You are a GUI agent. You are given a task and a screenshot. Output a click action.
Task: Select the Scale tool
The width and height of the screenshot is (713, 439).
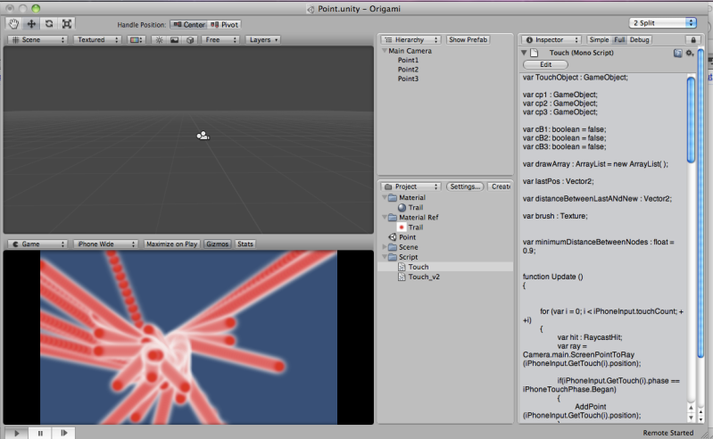coord(66,24)
